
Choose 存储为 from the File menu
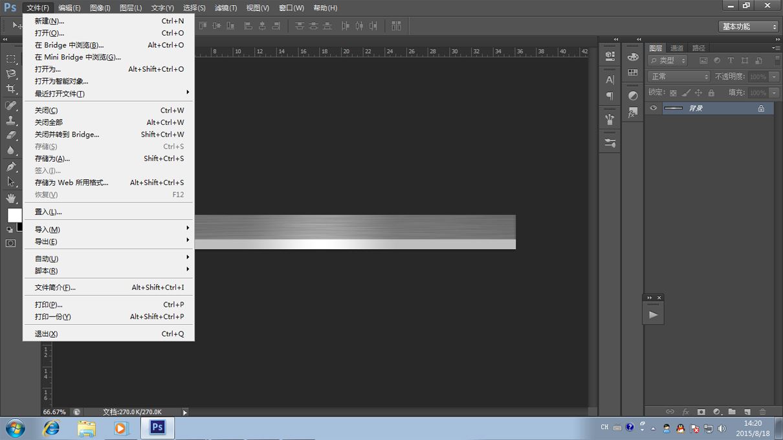108,159
